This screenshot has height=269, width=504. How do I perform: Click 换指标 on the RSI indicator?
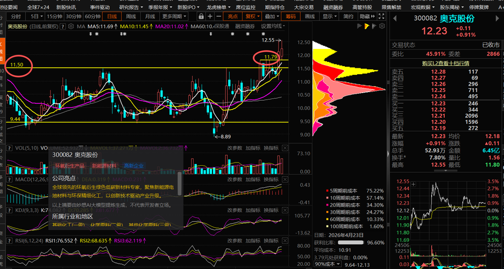pos(271,240)
